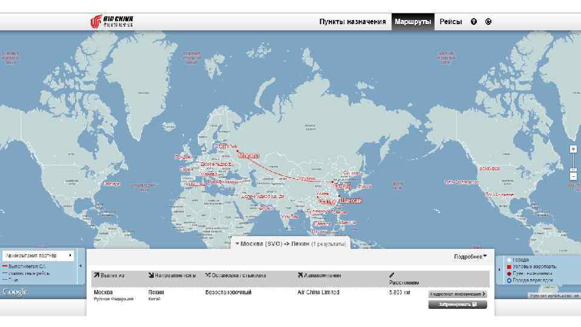581x327 pixels.
Task: Click the departure arrow icon in table header
Action: pyautogui.click(x=96, y=275)
